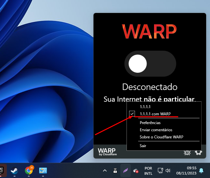
Task: Click the purple feather tray icon
Action: pyautogui.click(x=126, y=171)
